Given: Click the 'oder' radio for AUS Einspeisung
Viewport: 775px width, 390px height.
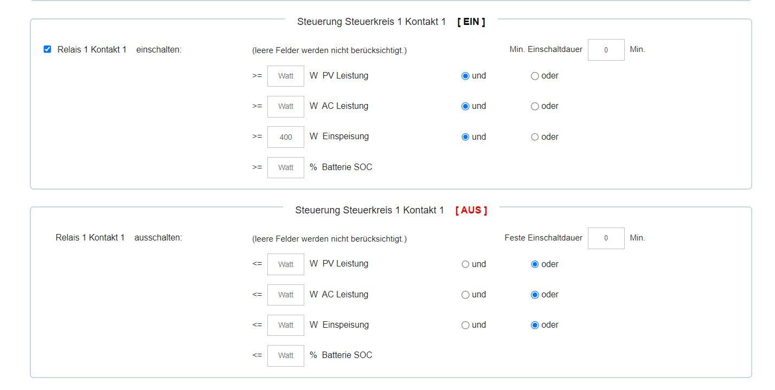Looking at the screenshot, I should (x=535, y=325).
